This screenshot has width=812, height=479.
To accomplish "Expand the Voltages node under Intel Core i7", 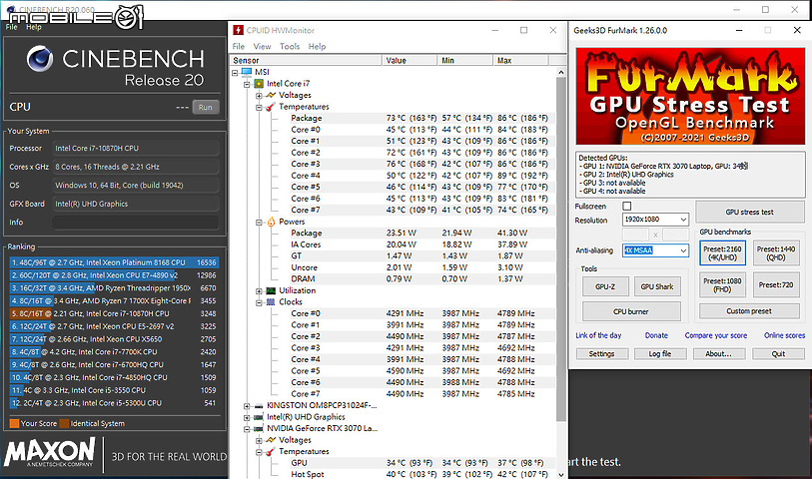I will pos(259,96).
